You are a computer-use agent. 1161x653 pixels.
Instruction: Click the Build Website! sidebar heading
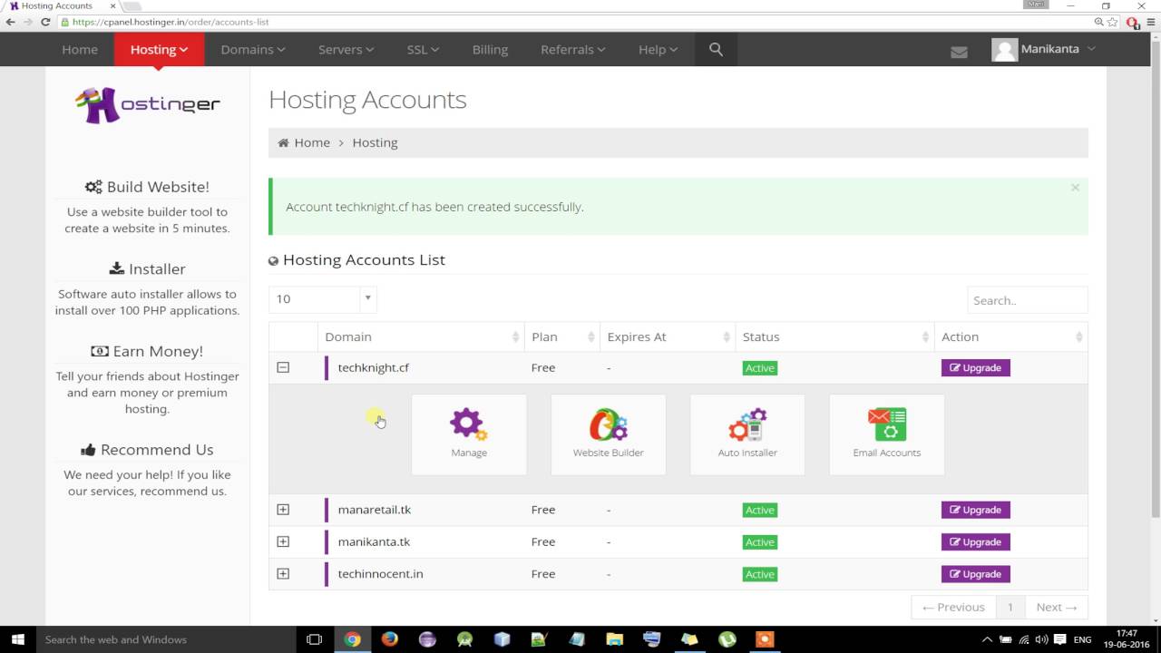pos(147,187)
